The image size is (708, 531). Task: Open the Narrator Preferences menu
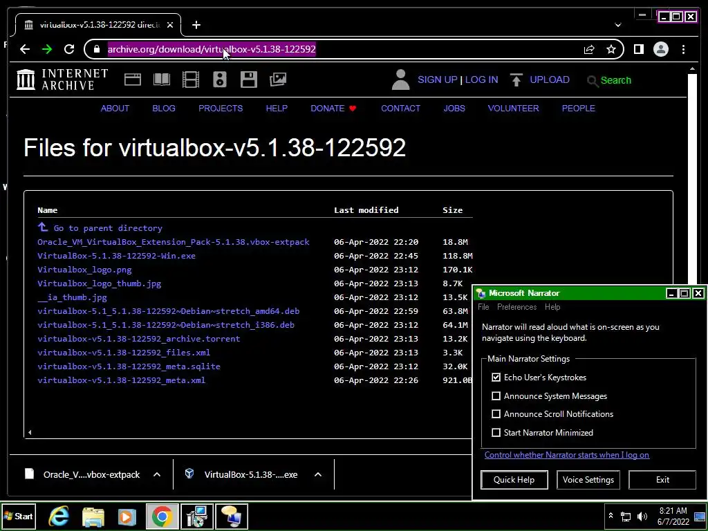click(517, 307)
